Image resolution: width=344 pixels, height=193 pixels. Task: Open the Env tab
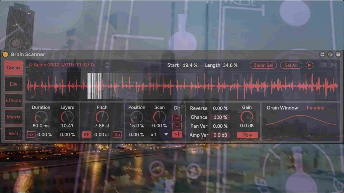pyautogui.click(x=13, y=84)
